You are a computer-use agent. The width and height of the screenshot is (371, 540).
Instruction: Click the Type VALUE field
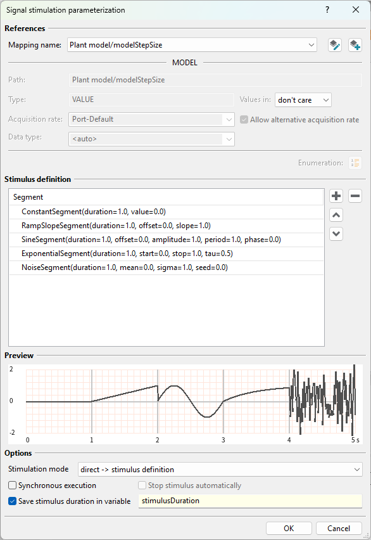pos(151,100)
